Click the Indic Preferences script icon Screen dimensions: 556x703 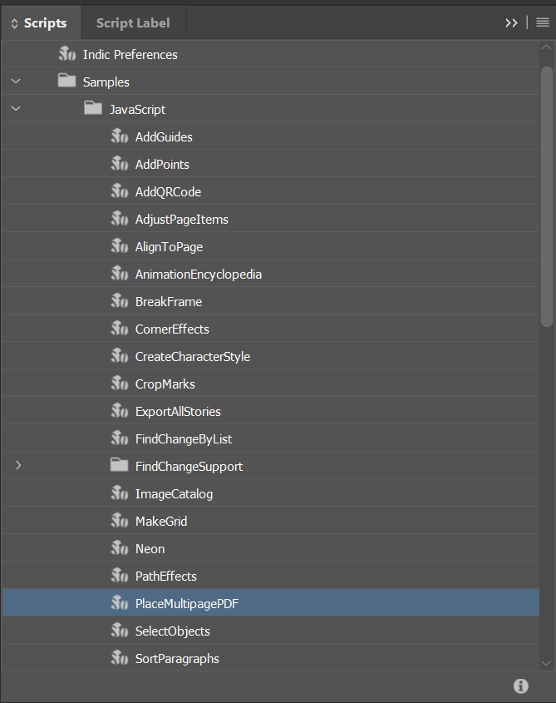66,54
